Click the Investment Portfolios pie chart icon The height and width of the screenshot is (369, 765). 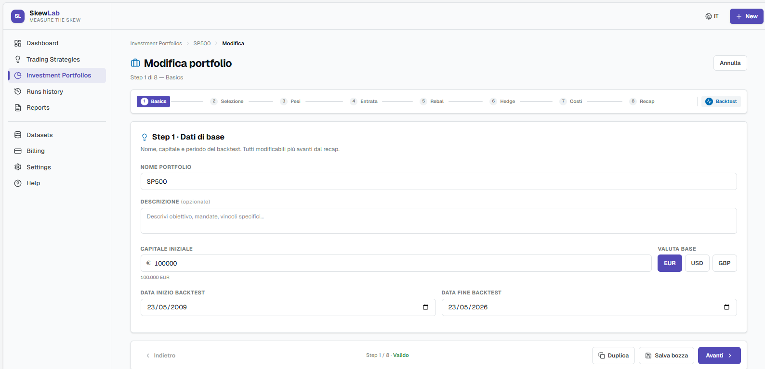18,76
